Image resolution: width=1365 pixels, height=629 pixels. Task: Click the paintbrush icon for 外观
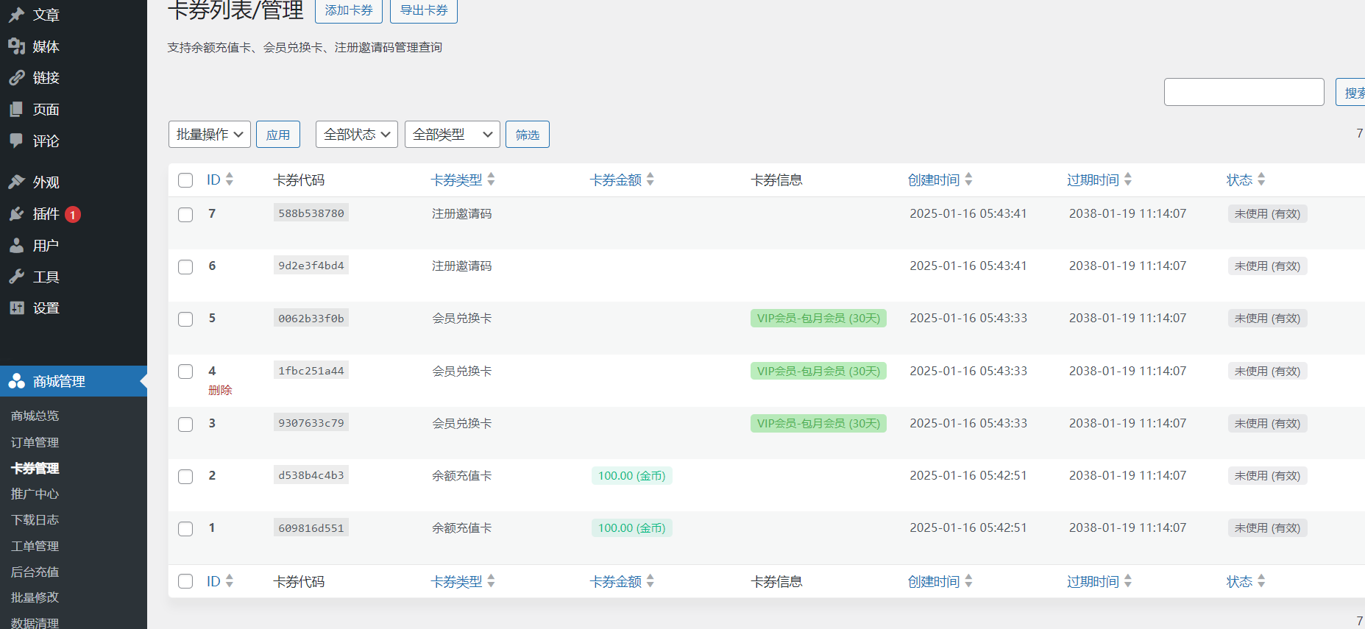(16, 182)
